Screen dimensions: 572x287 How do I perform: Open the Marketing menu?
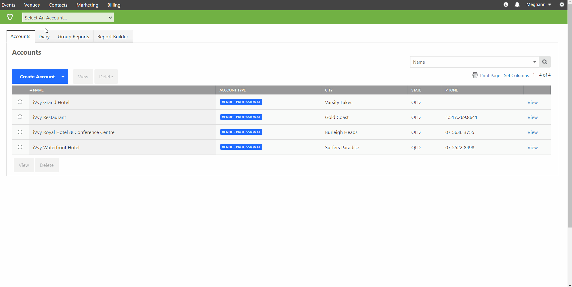tap(87, 5)
